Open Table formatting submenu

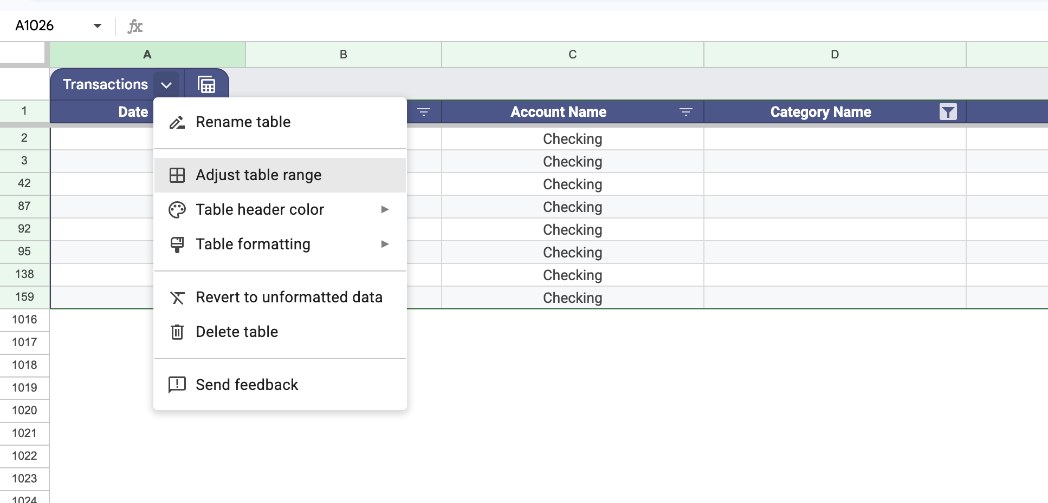click(280, 244)
